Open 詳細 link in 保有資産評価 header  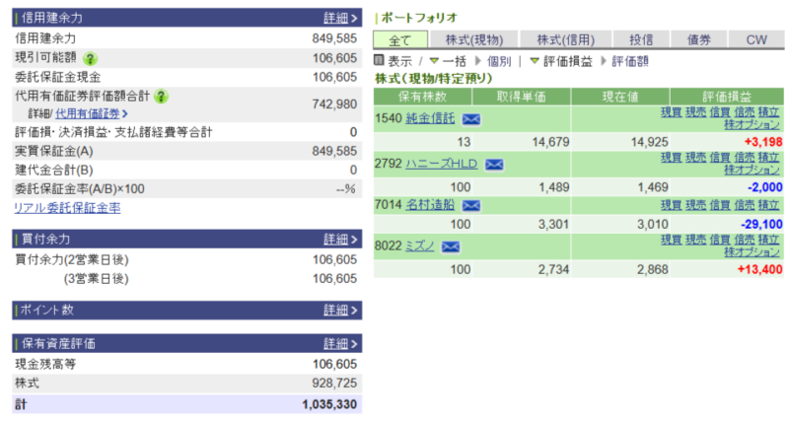coord(340,344)
